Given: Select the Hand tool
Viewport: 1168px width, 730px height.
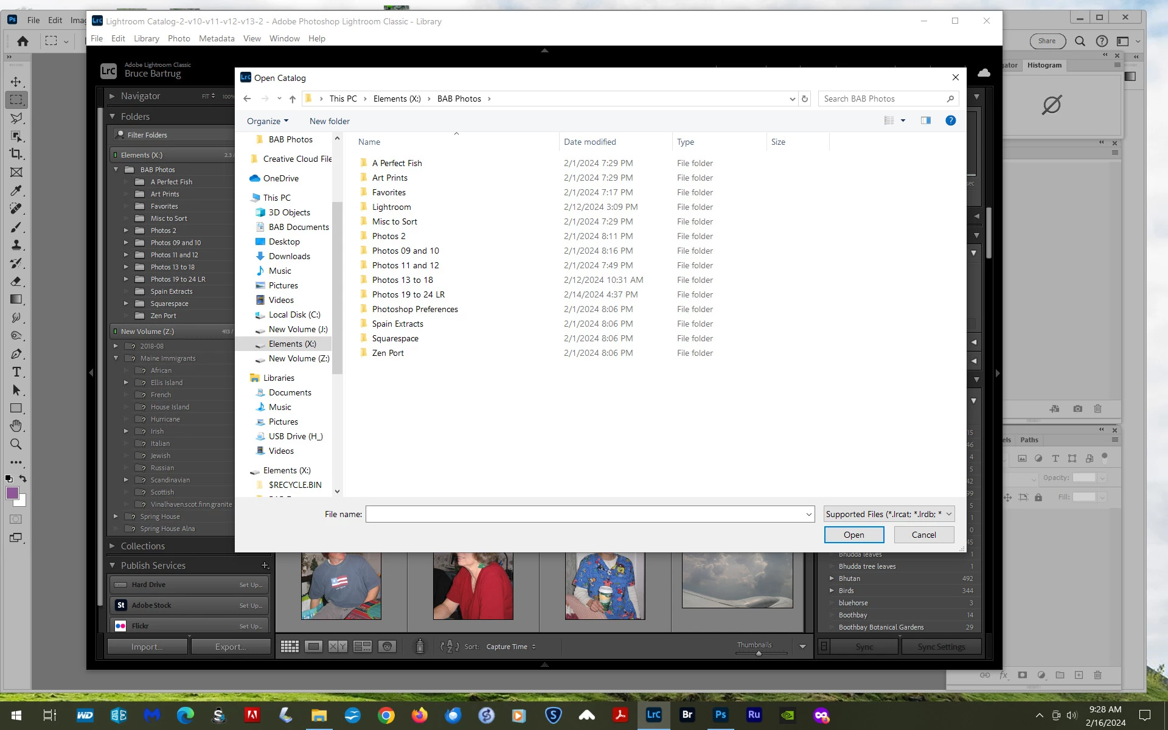Looking at the screenshot, I should [16, 426].
